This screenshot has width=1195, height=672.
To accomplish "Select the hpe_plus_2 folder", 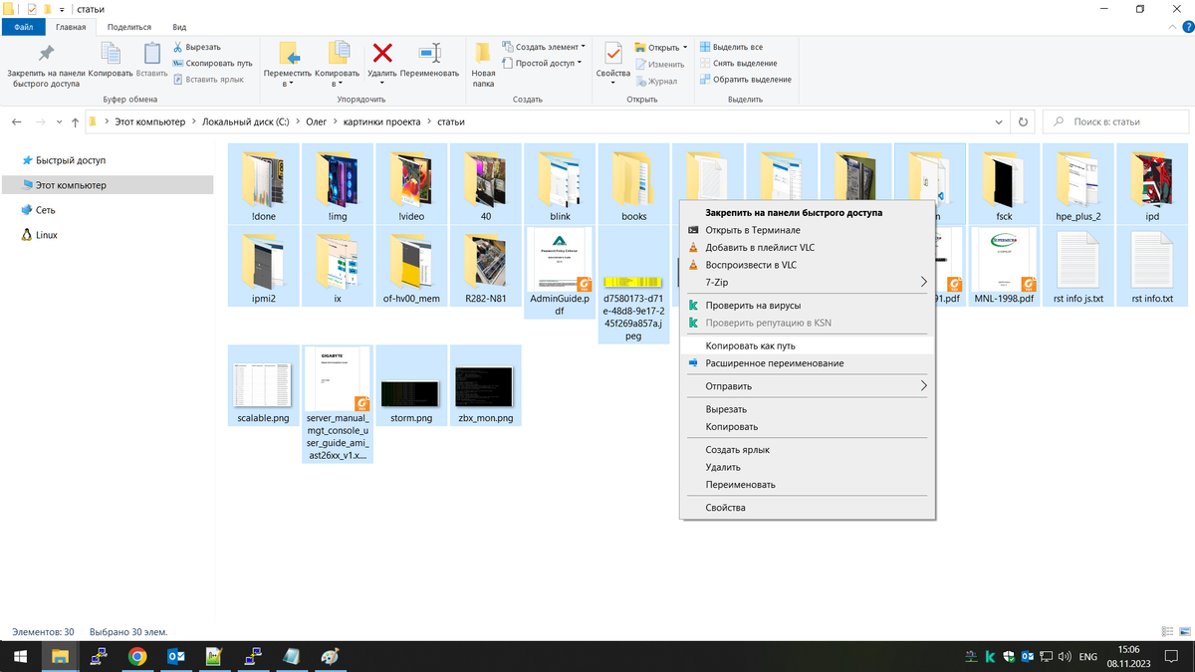I will [1078, 184].
